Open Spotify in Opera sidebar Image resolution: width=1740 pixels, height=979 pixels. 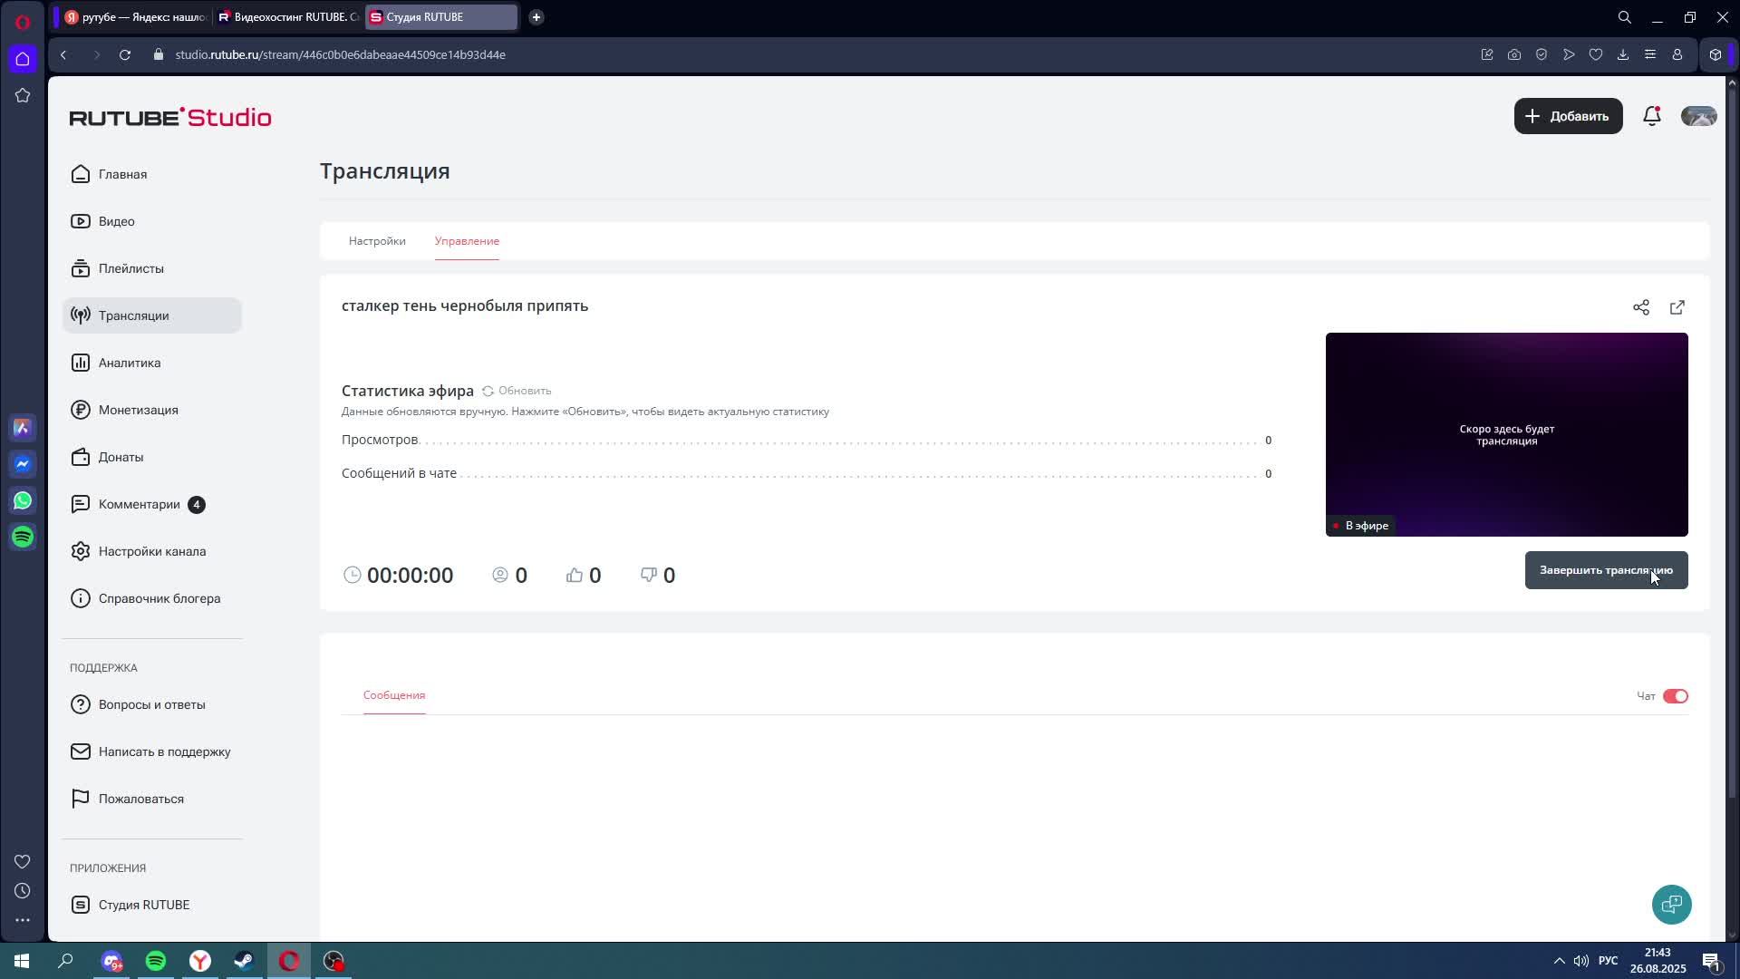click(23, 537)
